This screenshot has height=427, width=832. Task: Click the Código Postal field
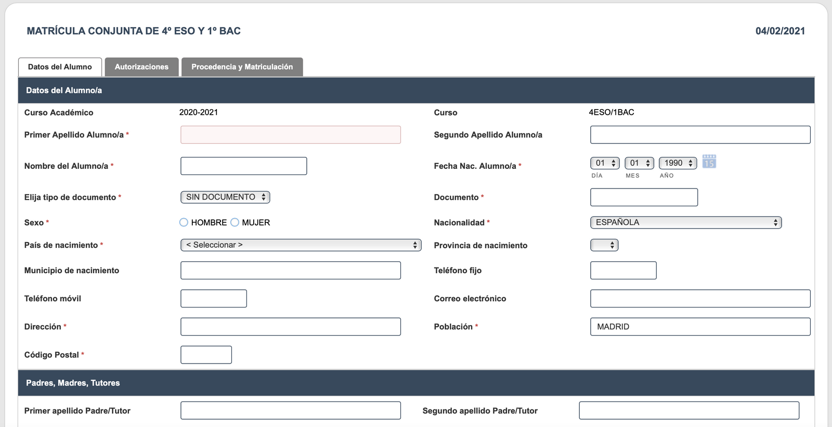[x=206, y=355]
